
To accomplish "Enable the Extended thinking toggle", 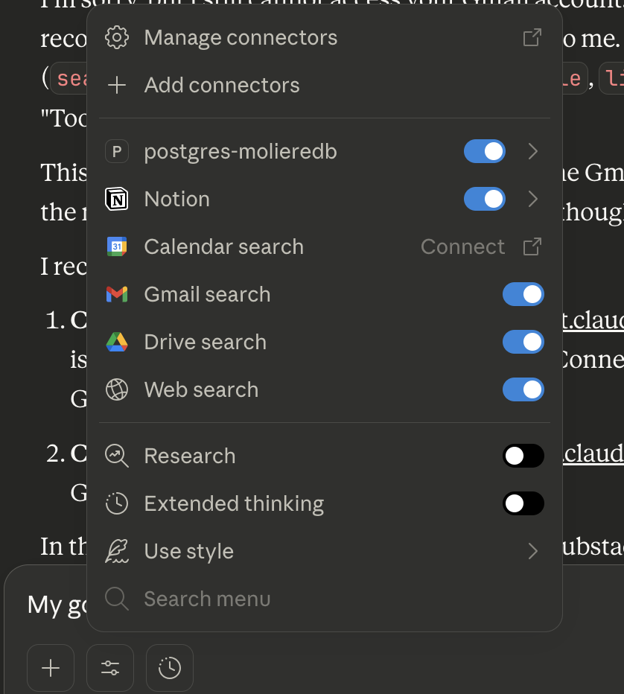I will tap(523, 504).
